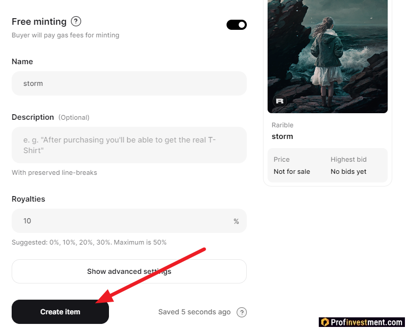Select the Royalties input showing 10
Viewport: 410px width, 332px height.
[122, 221]
